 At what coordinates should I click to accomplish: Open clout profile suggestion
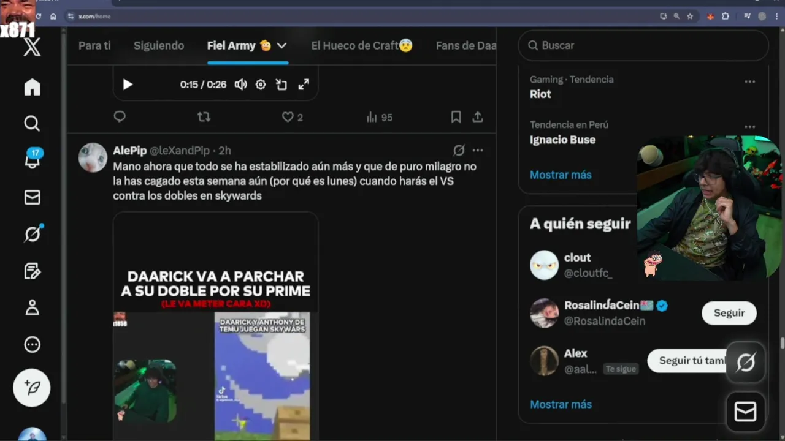pyautogui.click(x=577, y=257)
